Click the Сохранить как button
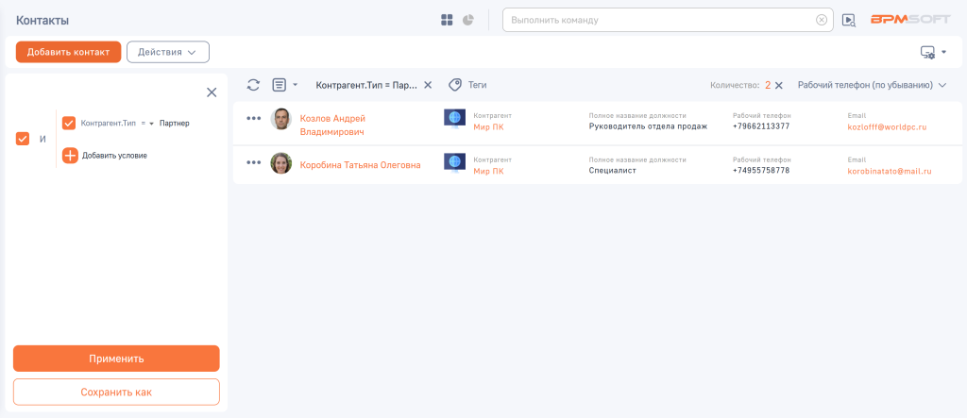 point(116,392)
